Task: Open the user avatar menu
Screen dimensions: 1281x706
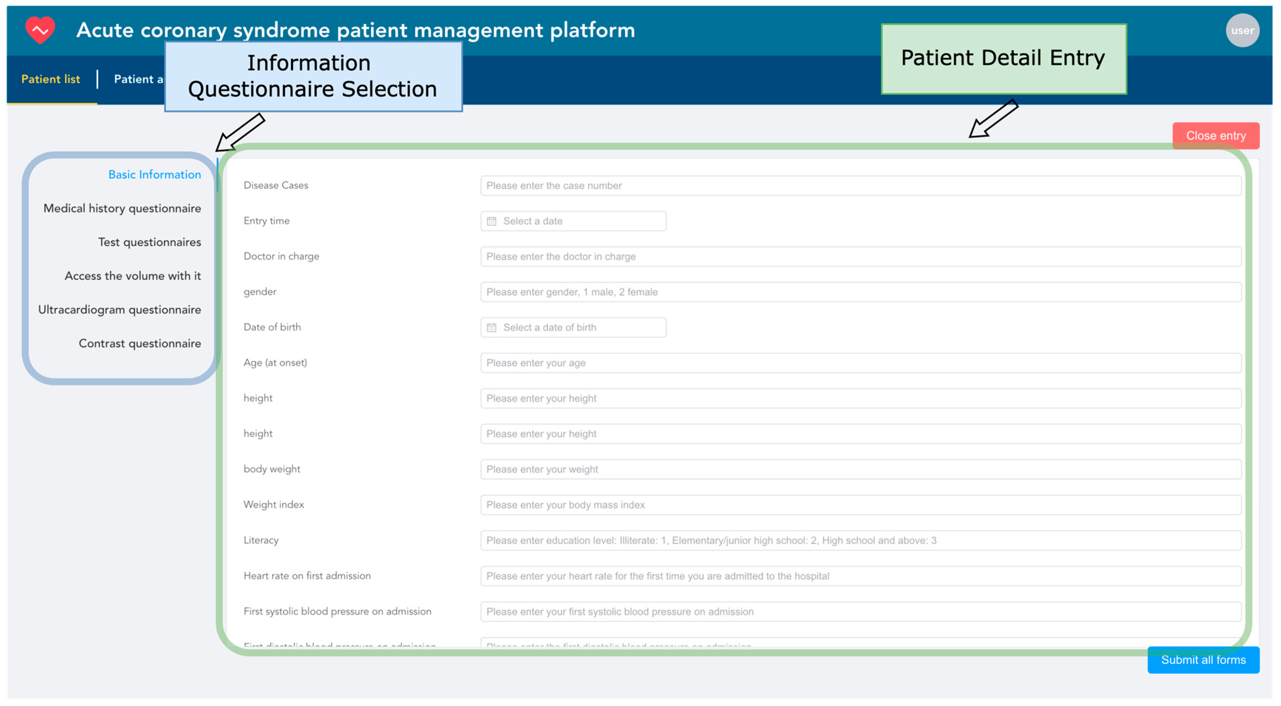Action: (1242, 30)
